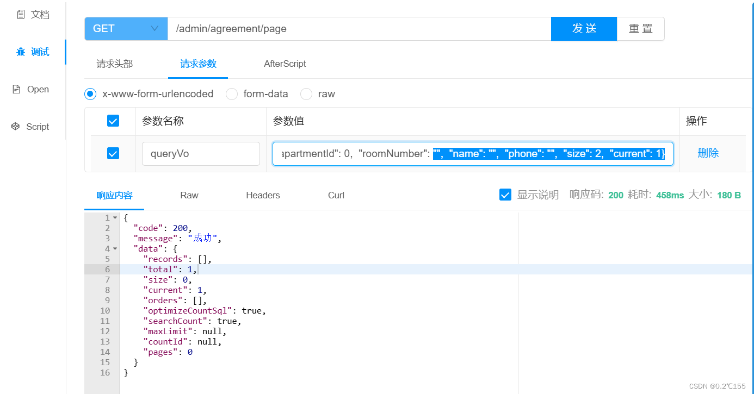The height and width of the screenshot is (394, 754).
Task: Click the 重置 reset button
Action: 641,28
